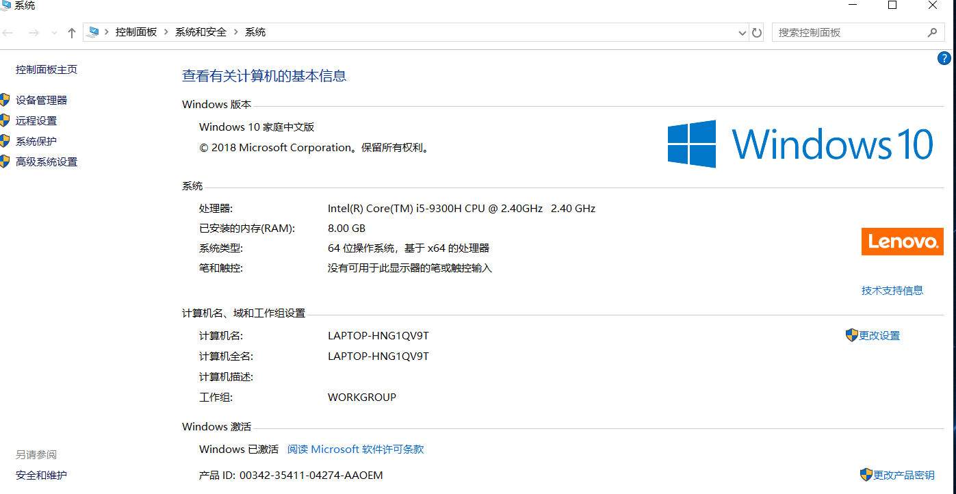956x494 pixels.
Task: Go up one level with the up arrow
Action: [x=72, y=33]
